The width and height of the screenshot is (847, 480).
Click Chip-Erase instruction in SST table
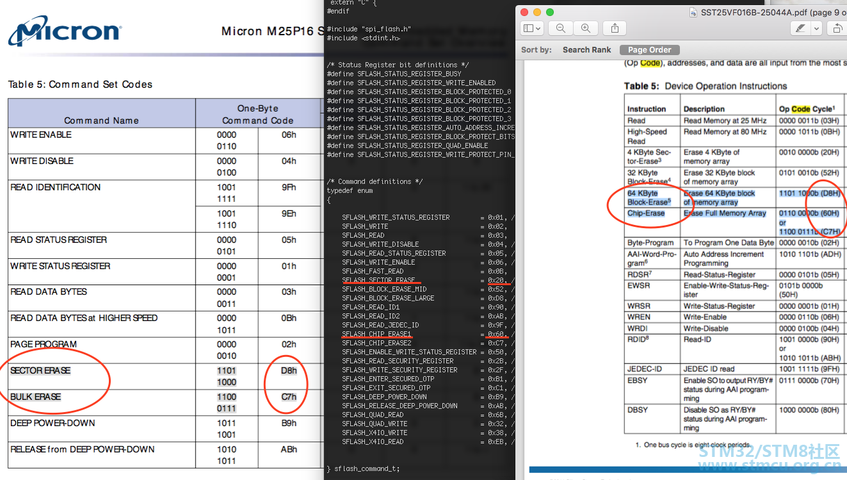[646, 213]
